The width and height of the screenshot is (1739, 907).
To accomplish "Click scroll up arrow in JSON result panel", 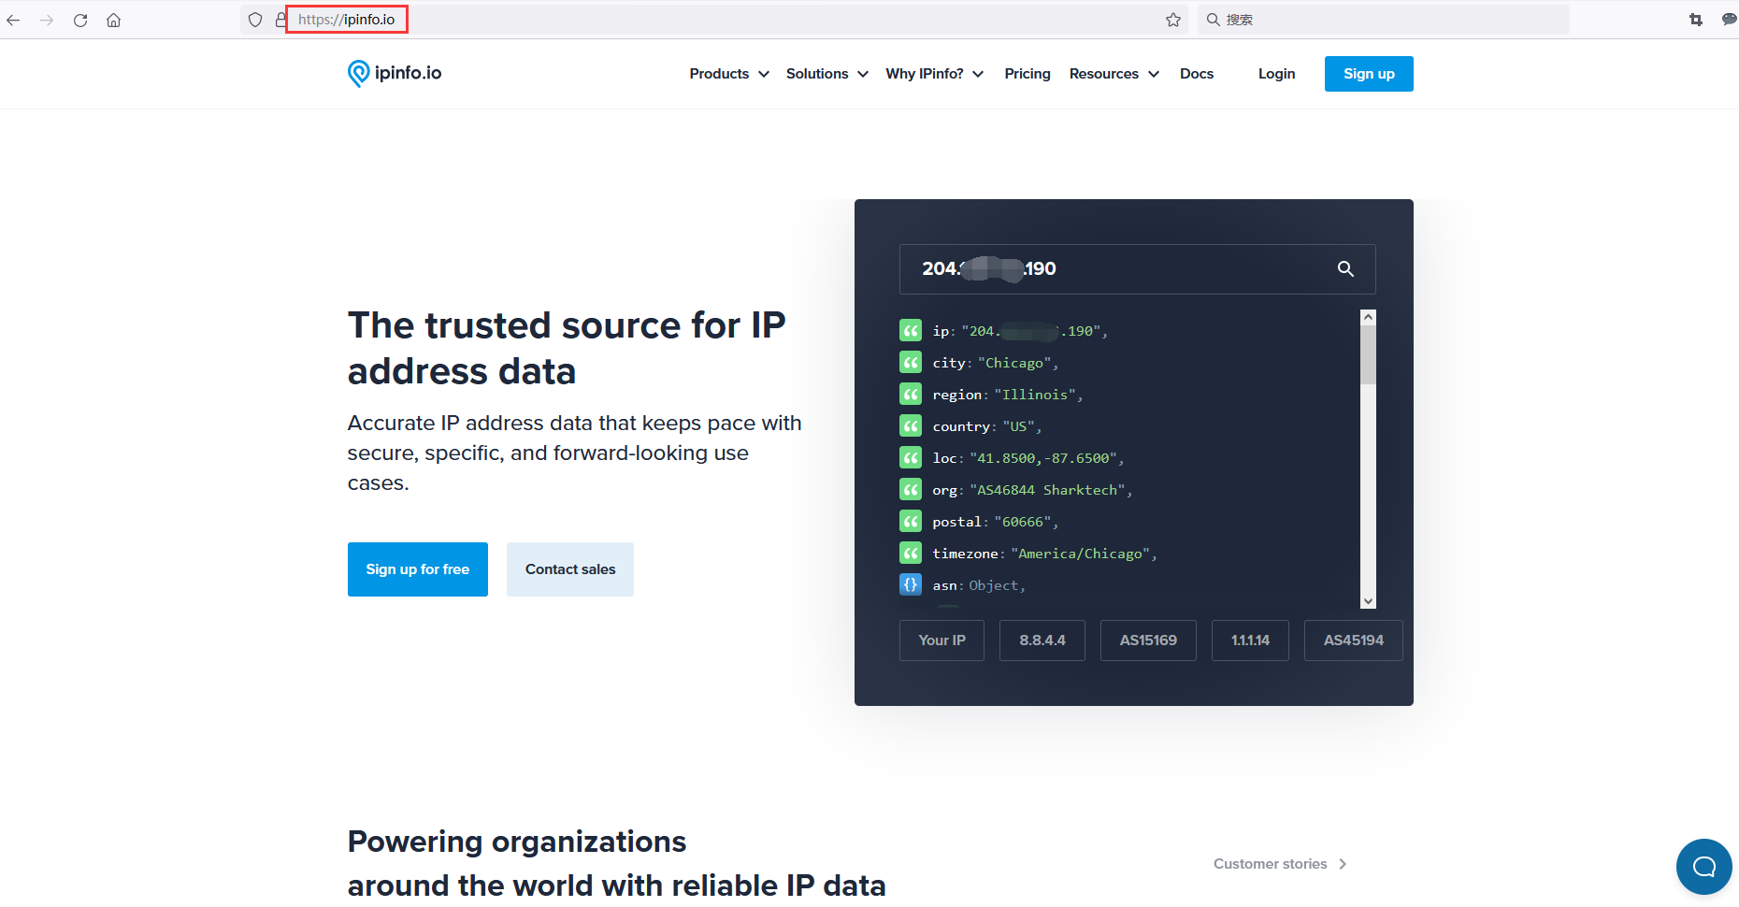I will pos(1369,317).
